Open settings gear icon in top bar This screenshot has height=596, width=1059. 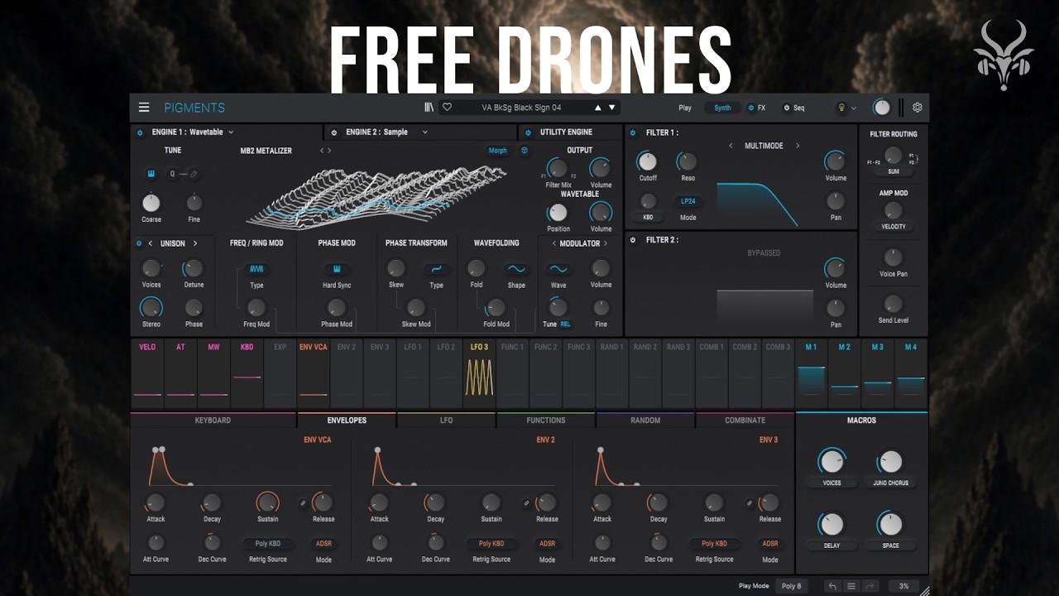pyautogui.click(x=917, y=108)
